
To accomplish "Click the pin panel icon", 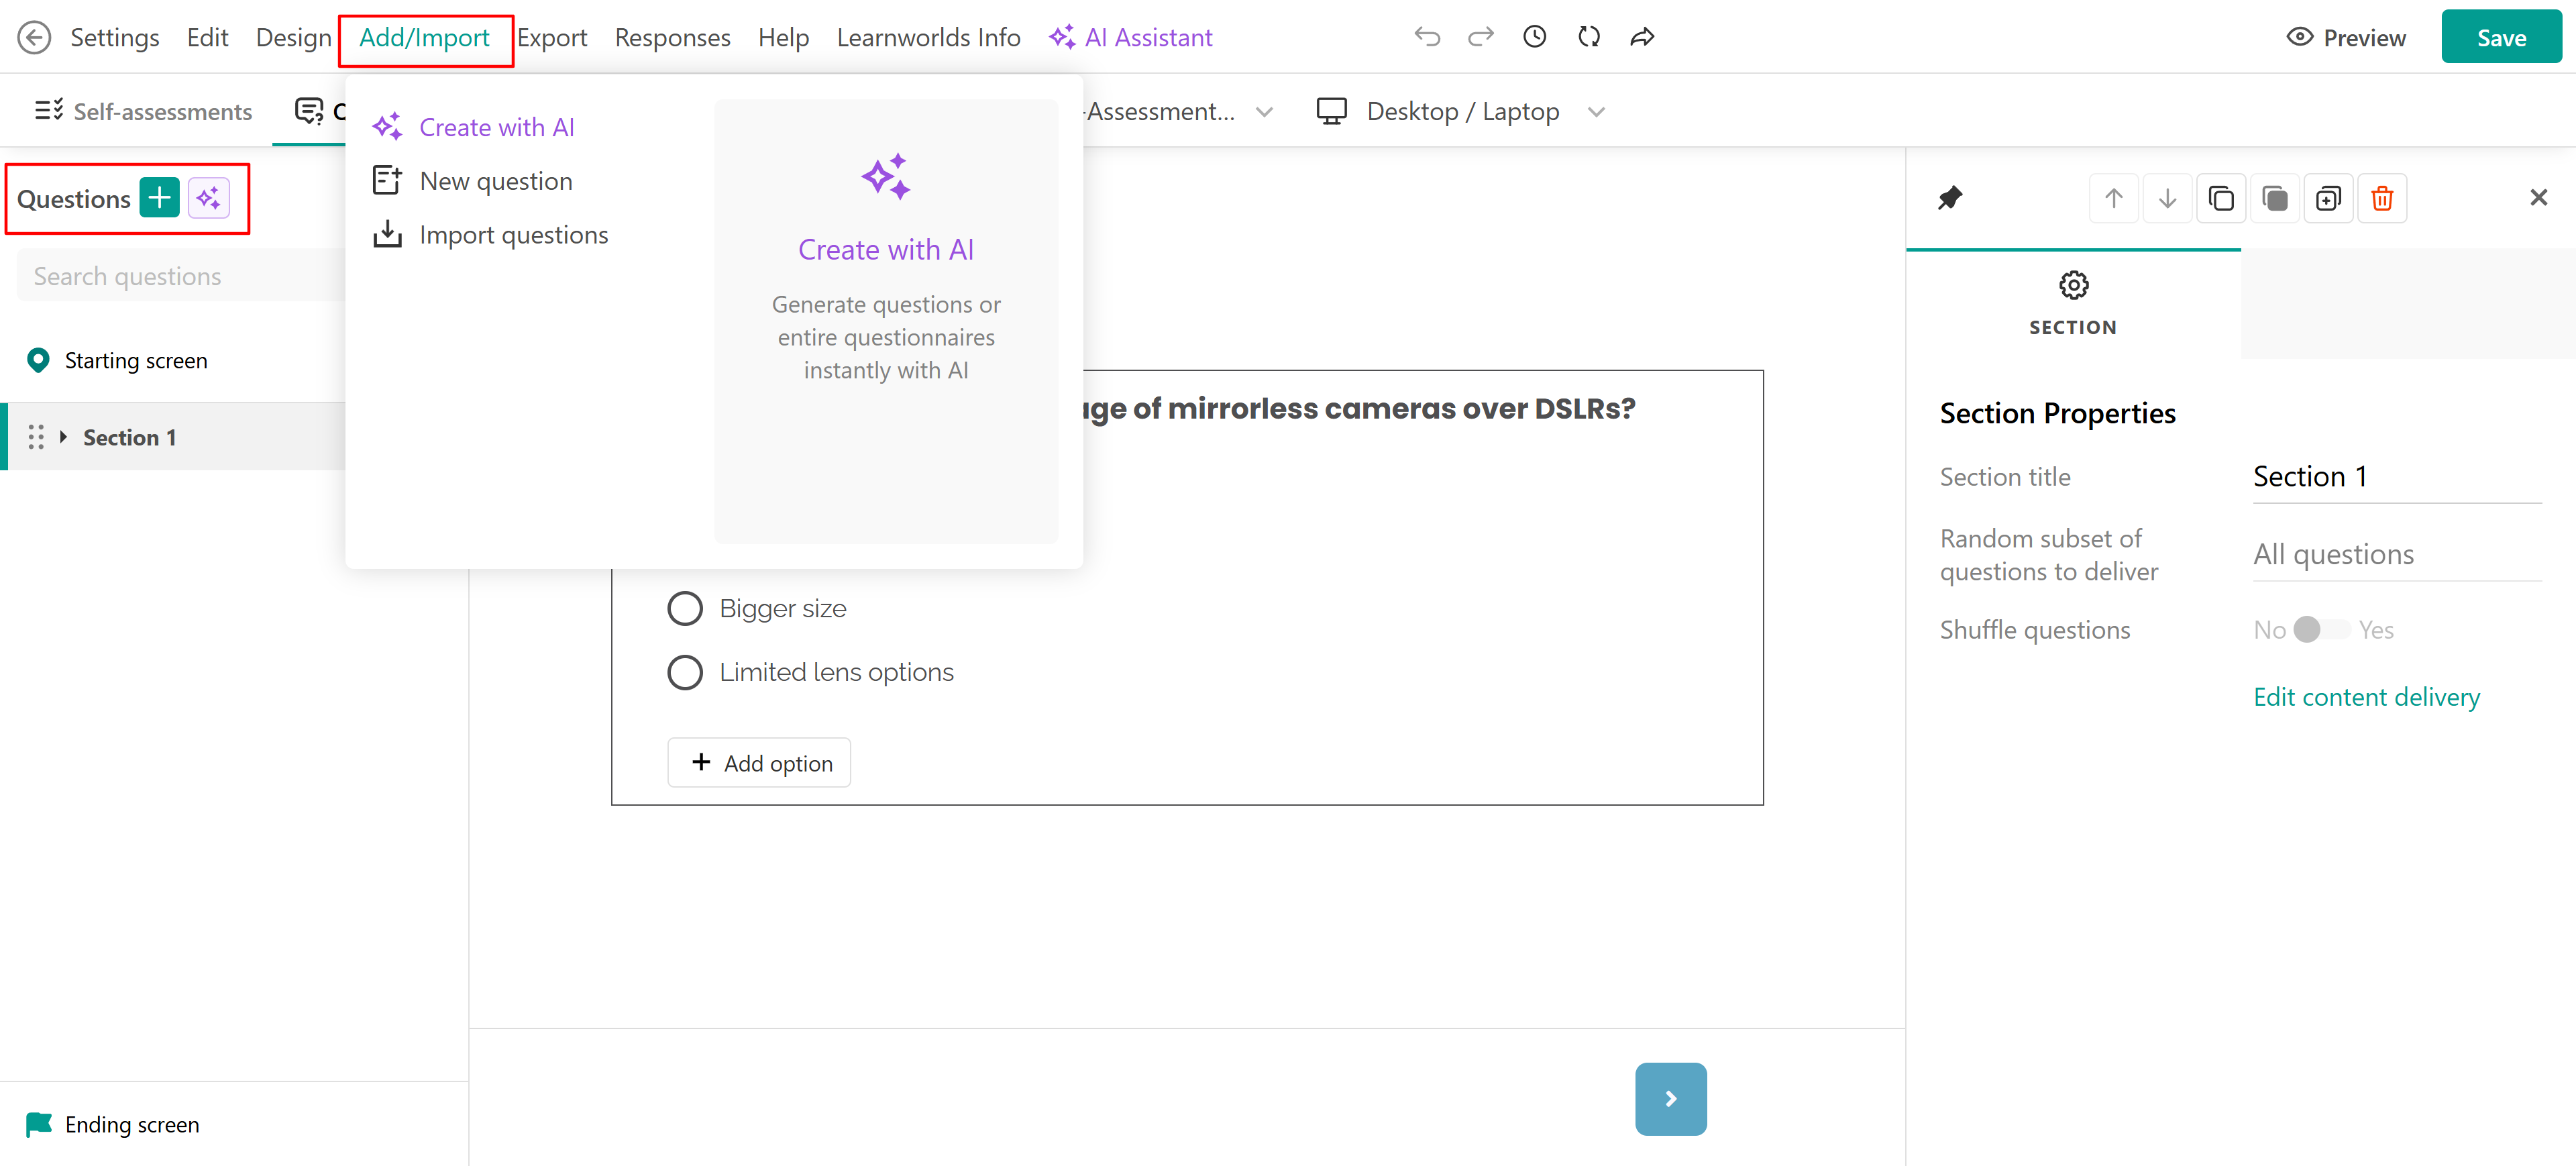I will coord(1950,198).
